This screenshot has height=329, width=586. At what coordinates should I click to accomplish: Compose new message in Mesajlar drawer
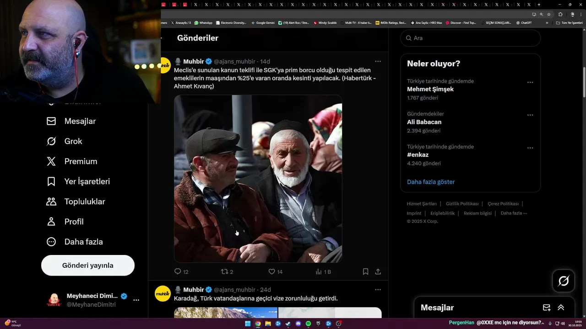(547, 308)
